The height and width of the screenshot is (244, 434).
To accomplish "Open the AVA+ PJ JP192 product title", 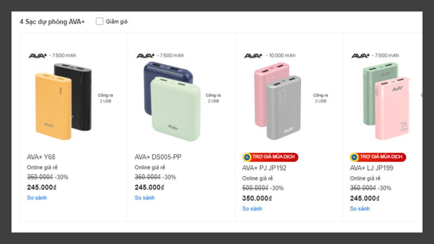I will (x=264, y=168).
